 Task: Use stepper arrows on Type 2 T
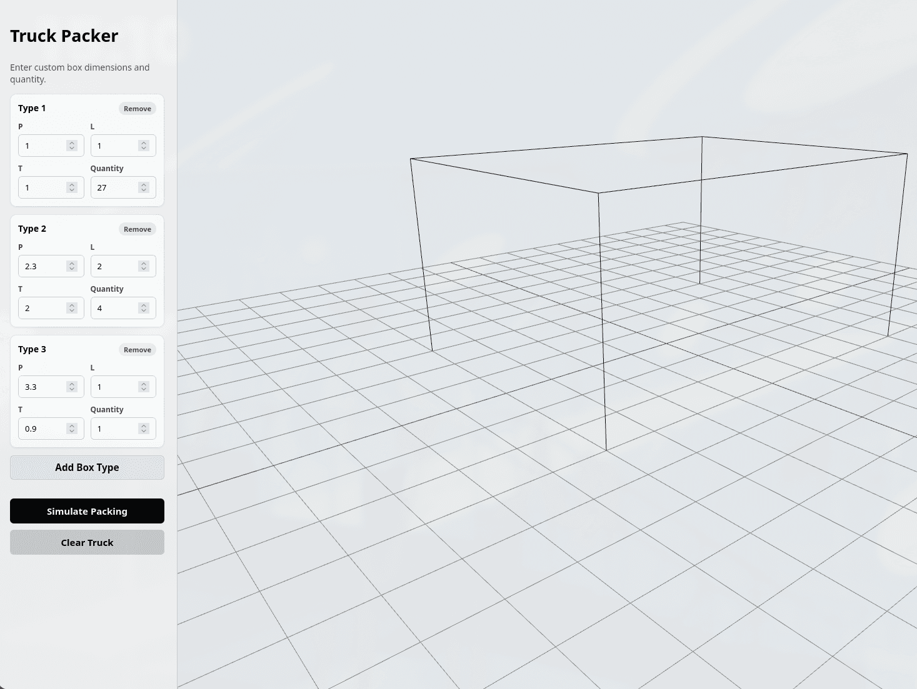(72, 308)
